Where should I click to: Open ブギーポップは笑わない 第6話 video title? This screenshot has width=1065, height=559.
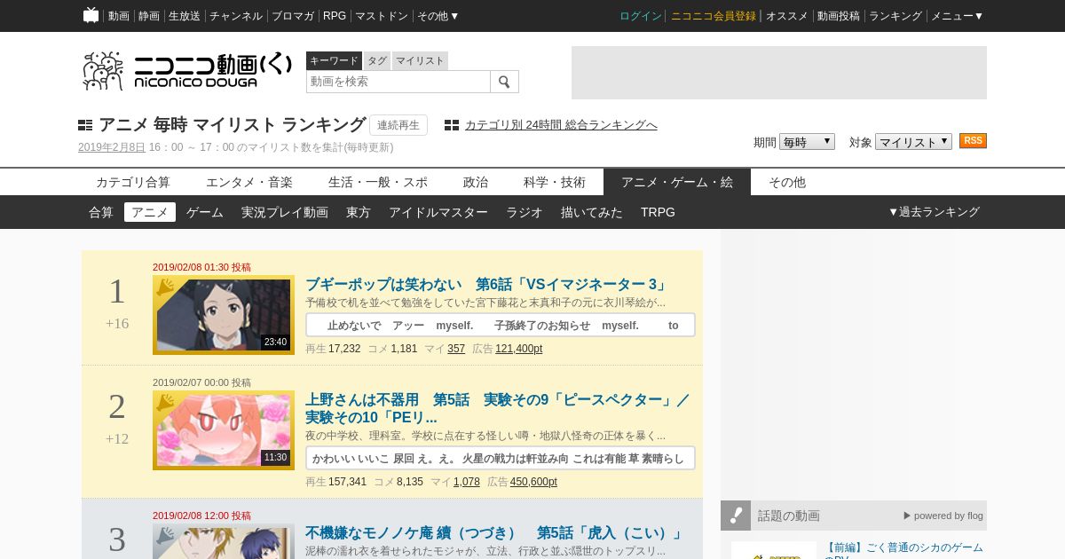pyautogui.click(x=486, y=285)
